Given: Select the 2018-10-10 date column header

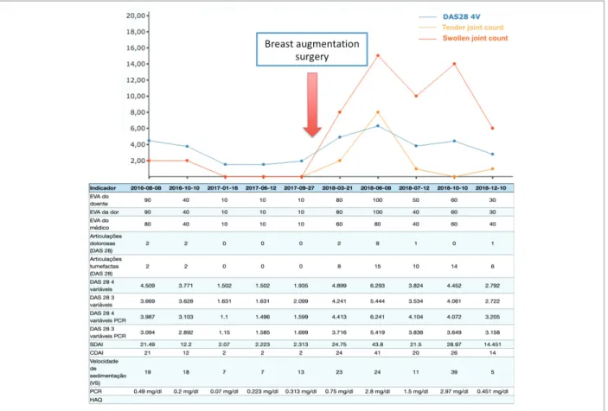Looking at the screenshot, I should [453, 188].
